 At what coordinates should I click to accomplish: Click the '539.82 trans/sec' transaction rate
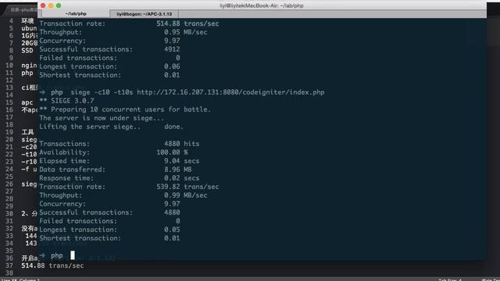click(187, 187)
